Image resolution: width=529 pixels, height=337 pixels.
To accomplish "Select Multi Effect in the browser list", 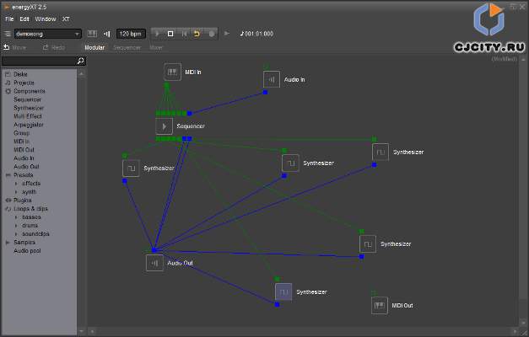I will [28, 116].
